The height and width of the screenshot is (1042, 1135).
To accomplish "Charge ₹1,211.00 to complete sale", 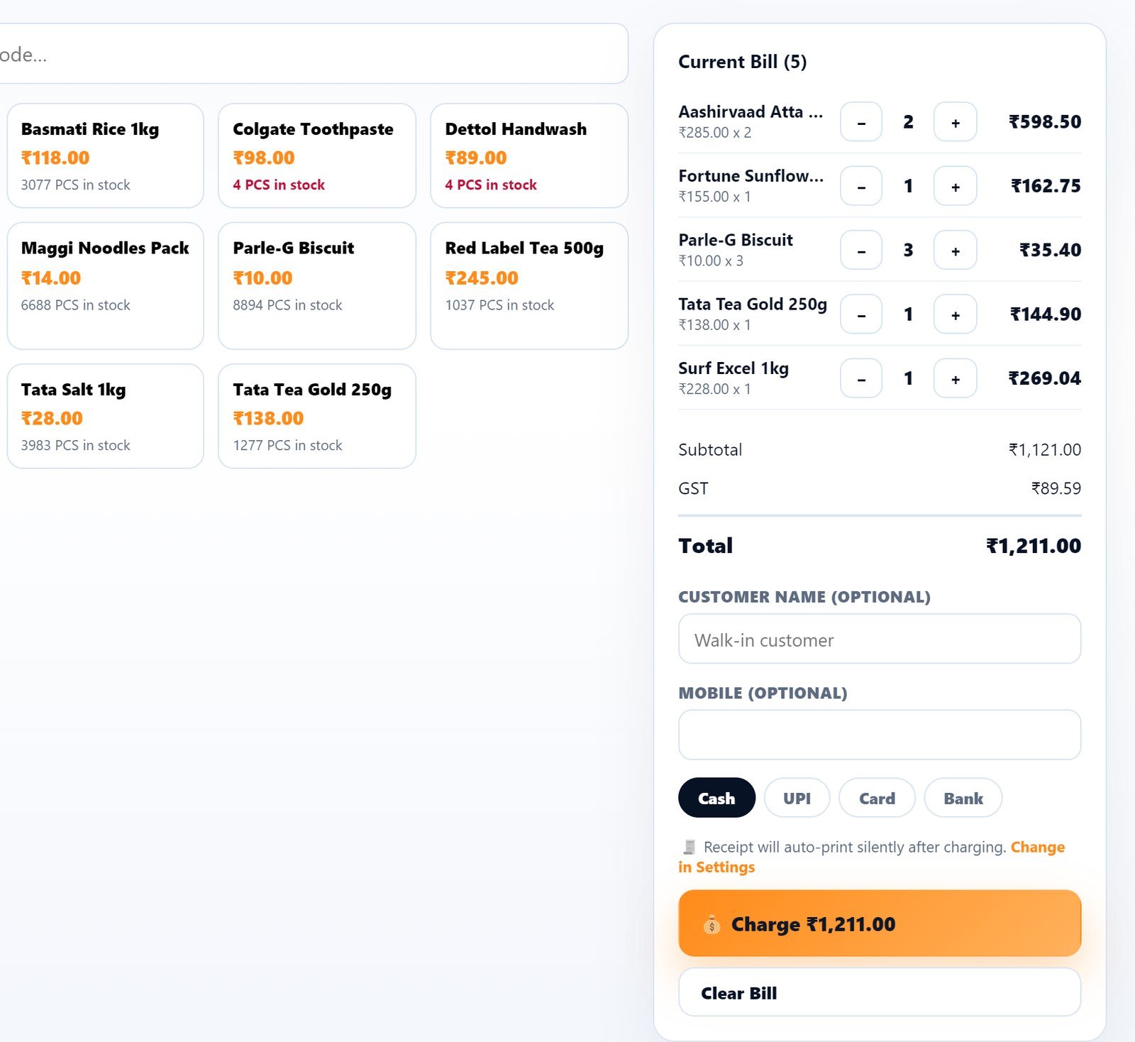I will coord(880,923).
